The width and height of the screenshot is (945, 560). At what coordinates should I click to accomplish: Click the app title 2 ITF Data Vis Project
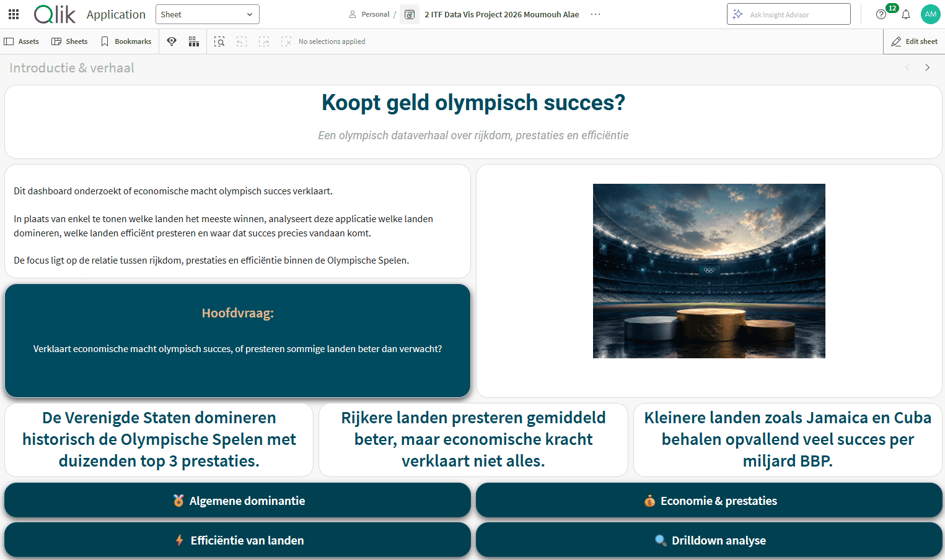coord(502,14)
